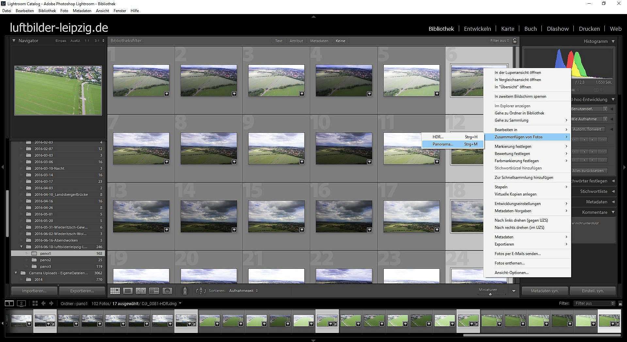The width and height of the screenshot is (627, 342).
Task: Switch to grid view icon
Action: point(115,291)
